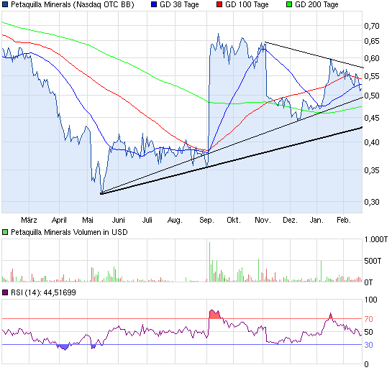Screen dimensions: 392x370
Task: Click the 0,40 price axis value
Action: [372, 142]
